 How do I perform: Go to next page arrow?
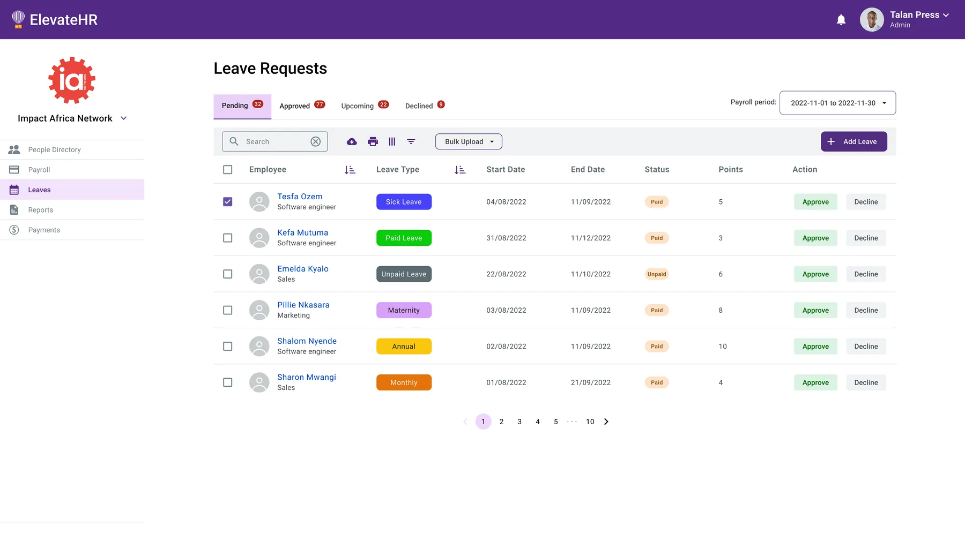606,421
